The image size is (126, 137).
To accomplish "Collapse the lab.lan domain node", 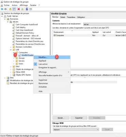I will [x=8, y=22].
